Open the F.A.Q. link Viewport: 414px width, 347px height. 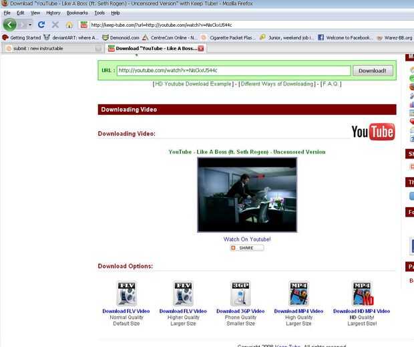pyautogui.click(x=331, y=84)
